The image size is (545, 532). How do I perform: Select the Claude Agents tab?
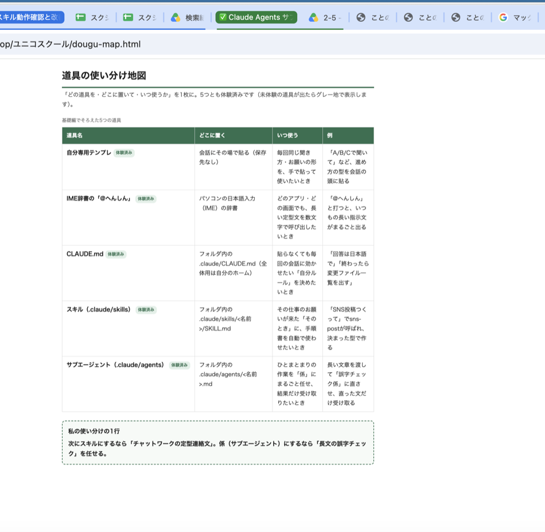tap(256, 17)
